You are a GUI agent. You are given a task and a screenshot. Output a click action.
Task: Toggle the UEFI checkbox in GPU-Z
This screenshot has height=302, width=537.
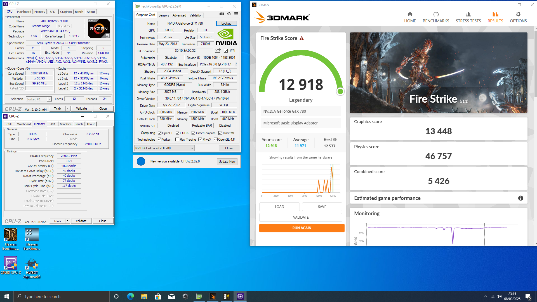coord(226,51)
